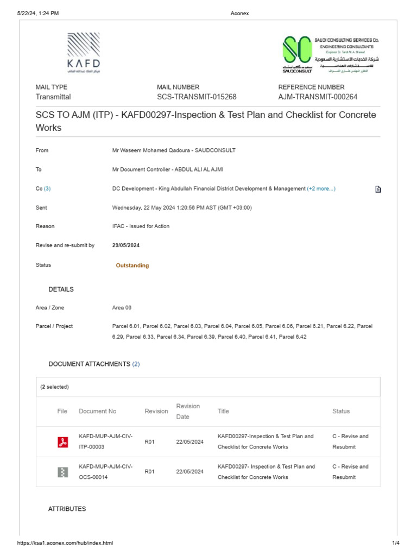This screenshot has width=417, height=556.
Task: Click the '(2 selected)' table indicator
Action: [x=55, y=387]
